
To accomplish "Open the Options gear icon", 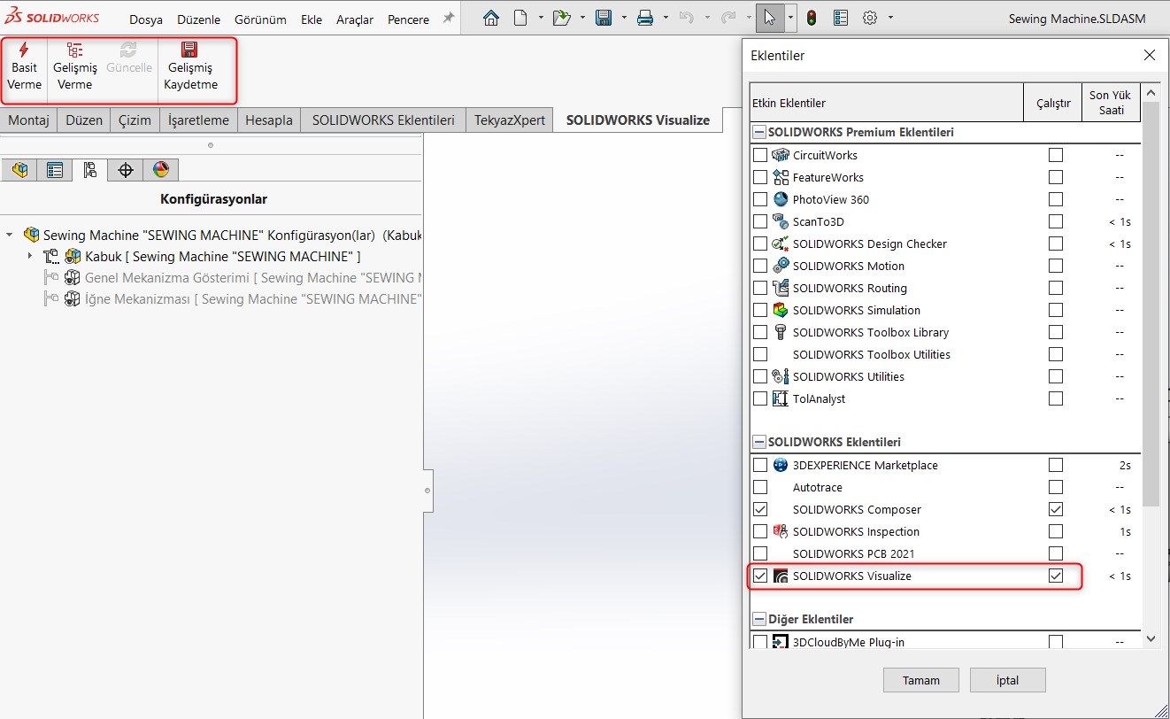I will 870,18.
